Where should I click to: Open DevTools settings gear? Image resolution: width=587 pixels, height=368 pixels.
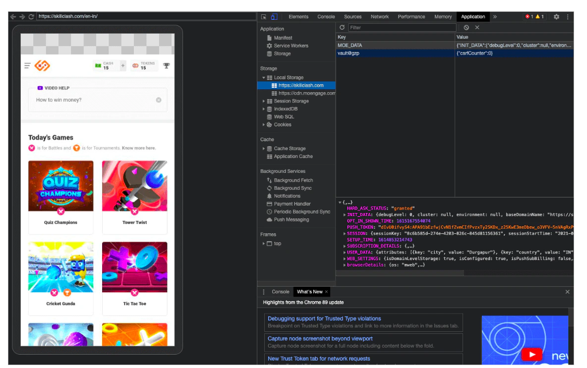556,17
